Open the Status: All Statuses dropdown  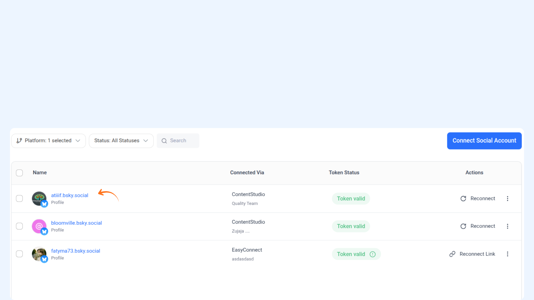(x=121, y=141)
